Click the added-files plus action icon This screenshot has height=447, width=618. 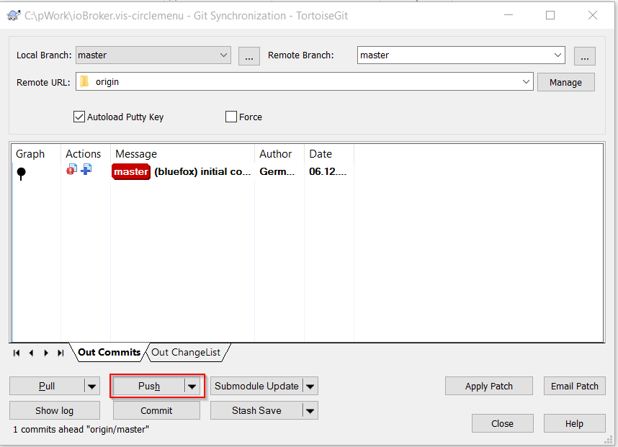(x=86, y=169)
